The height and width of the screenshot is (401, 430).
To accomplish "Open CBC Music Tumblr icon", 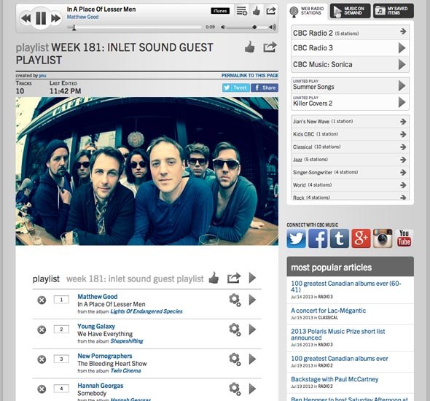I will (340, 238).
